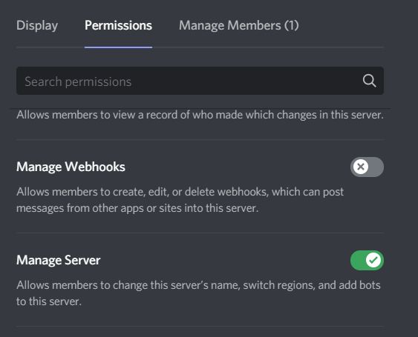
Task: Click the Search permissions placeholder text
Action: click(78, 81)
